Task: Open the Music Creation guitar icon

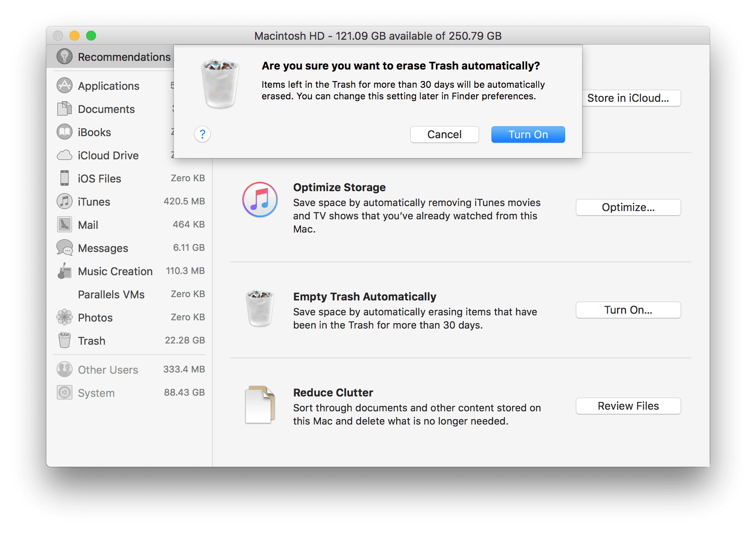Action: (64, 271)
